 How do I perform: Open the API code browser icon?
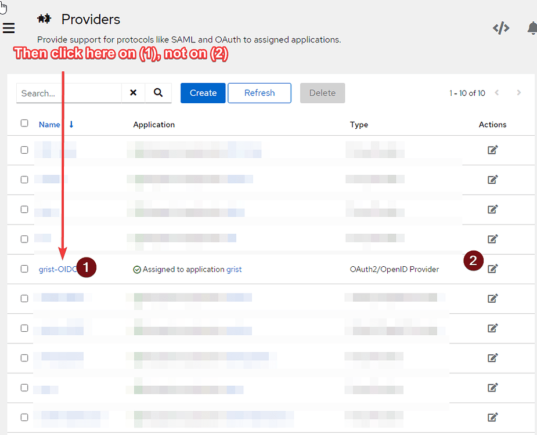(x=500, y=27)
